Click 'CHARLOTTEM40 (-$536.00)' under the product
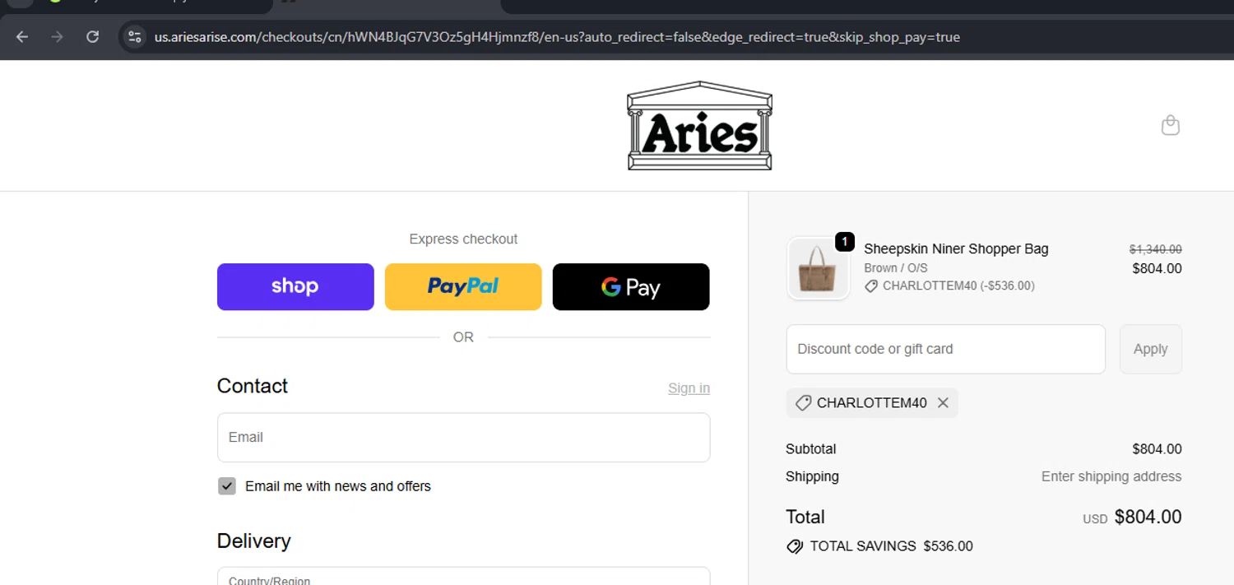This screenshot has height=585, width=1234. (x=958, y=286)
